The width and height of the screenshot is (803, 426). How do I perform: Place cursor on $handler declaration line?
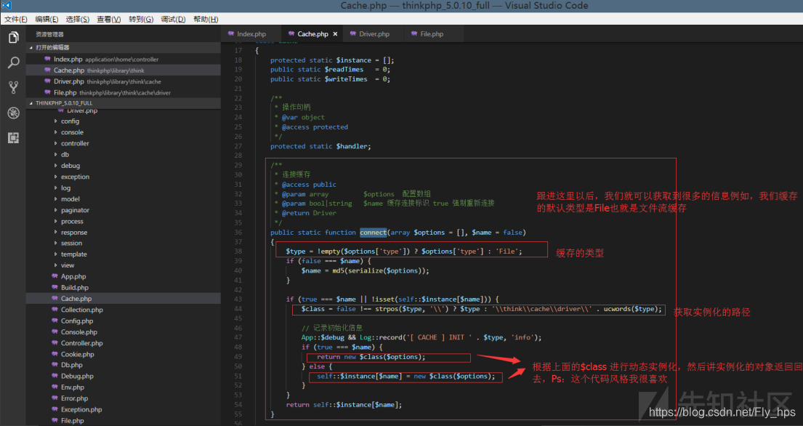point(320,146)
